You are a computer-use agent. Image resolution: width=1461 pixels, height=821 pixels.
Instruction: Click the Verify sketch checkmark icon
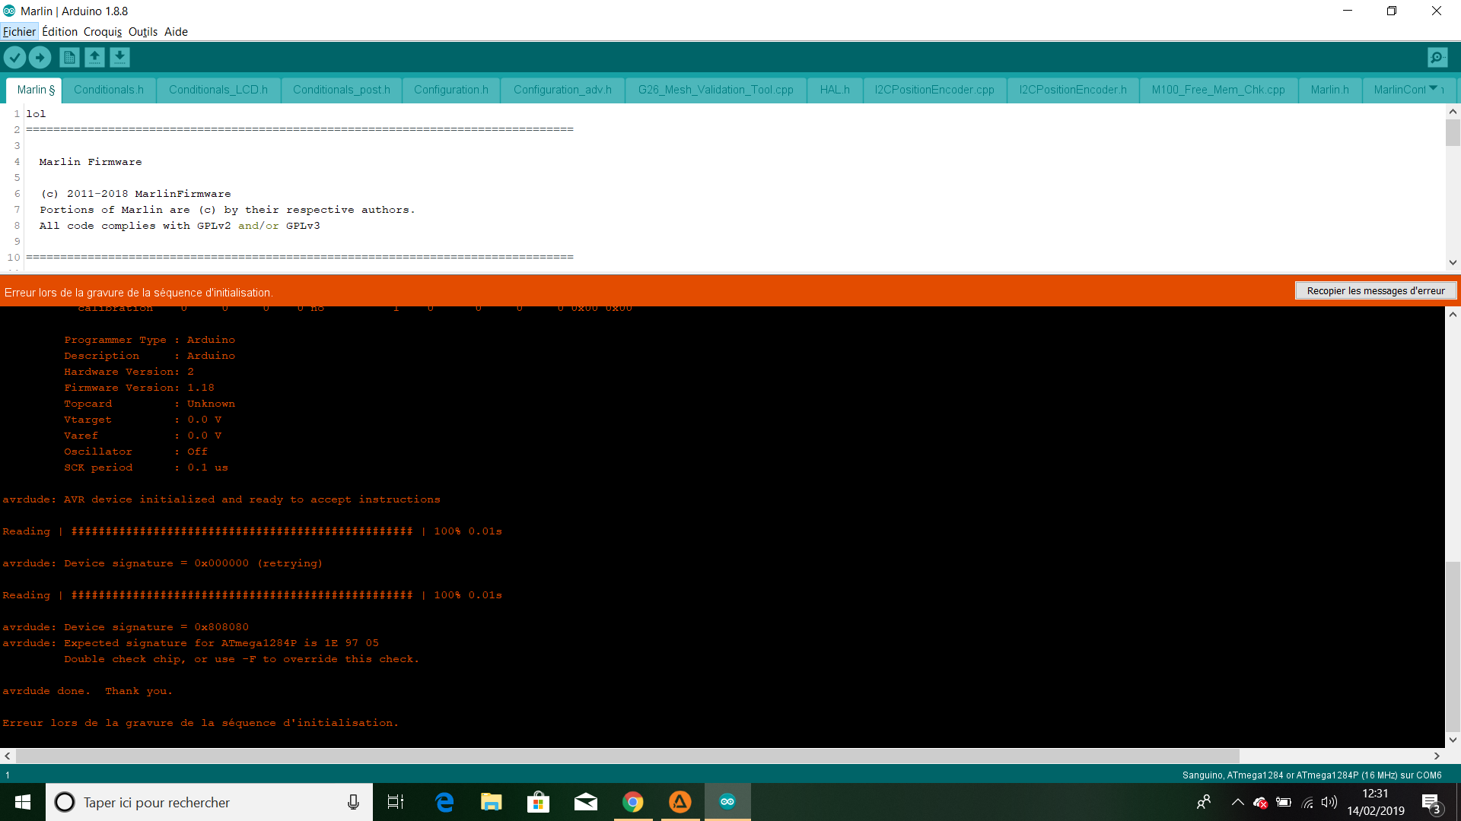[x=14, y=57]
